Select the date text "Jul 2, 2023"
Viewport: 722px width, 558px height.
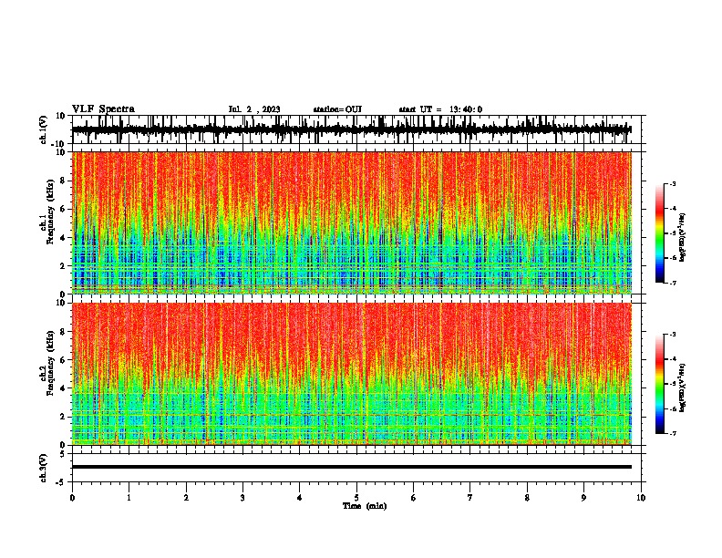click(254, 109)
